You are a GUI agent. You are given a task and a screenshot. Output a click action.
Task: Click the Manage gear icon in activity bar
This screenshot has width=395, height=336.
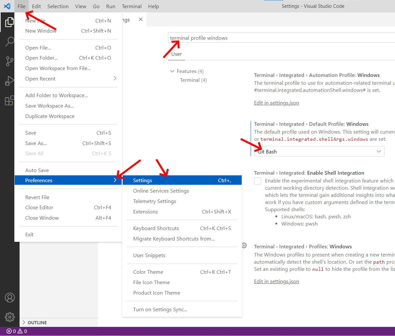point(10,317)
